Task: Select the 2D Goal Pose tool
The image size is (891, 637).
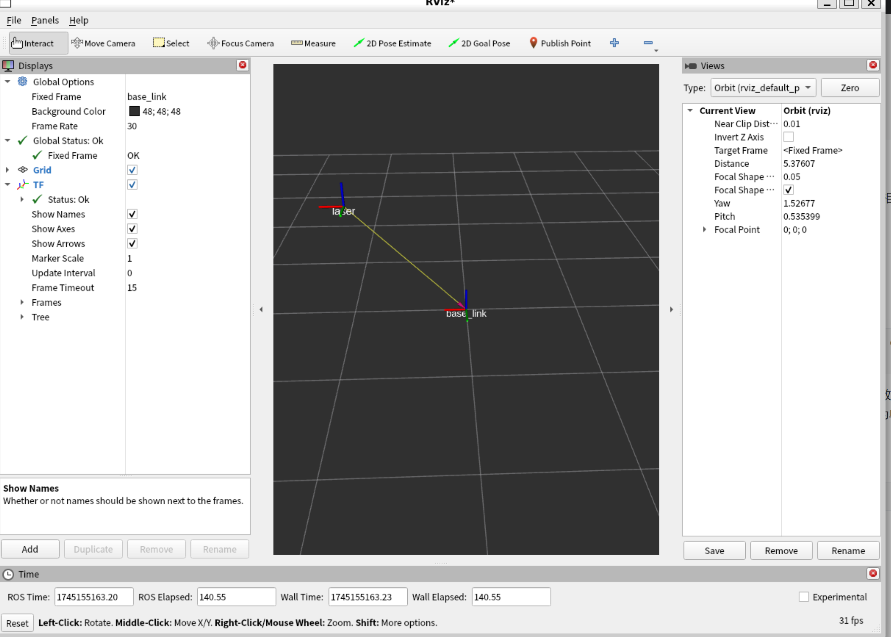Action: pyautogui.click(x=479, y=43)
